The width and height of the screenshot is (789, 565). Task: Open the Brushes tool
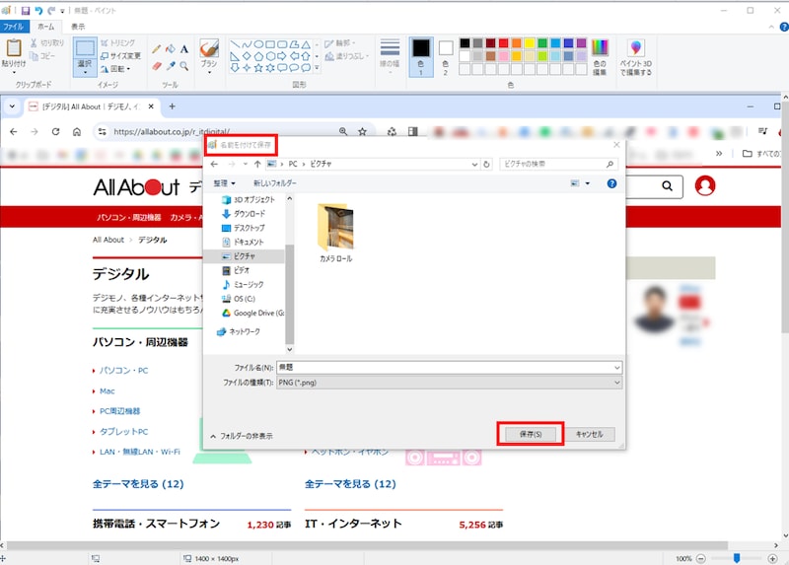pos(209,55)
